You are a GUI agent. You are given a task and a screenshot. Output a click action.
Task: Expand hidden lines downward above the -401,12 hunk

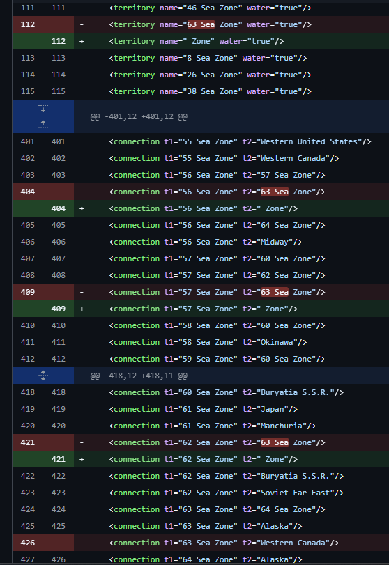click(43, 108)
